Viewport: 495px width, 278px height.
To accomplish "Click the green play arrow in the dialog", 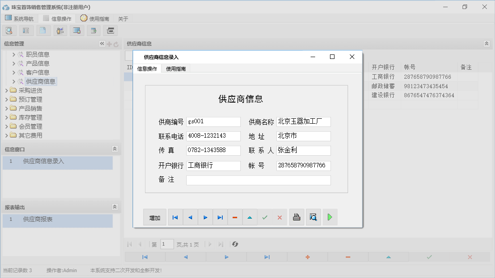I will point(330,217).
